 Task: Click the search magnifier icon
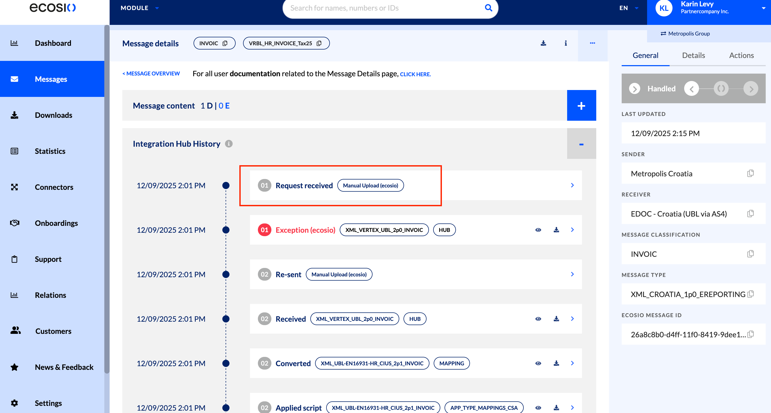point(488,8)
